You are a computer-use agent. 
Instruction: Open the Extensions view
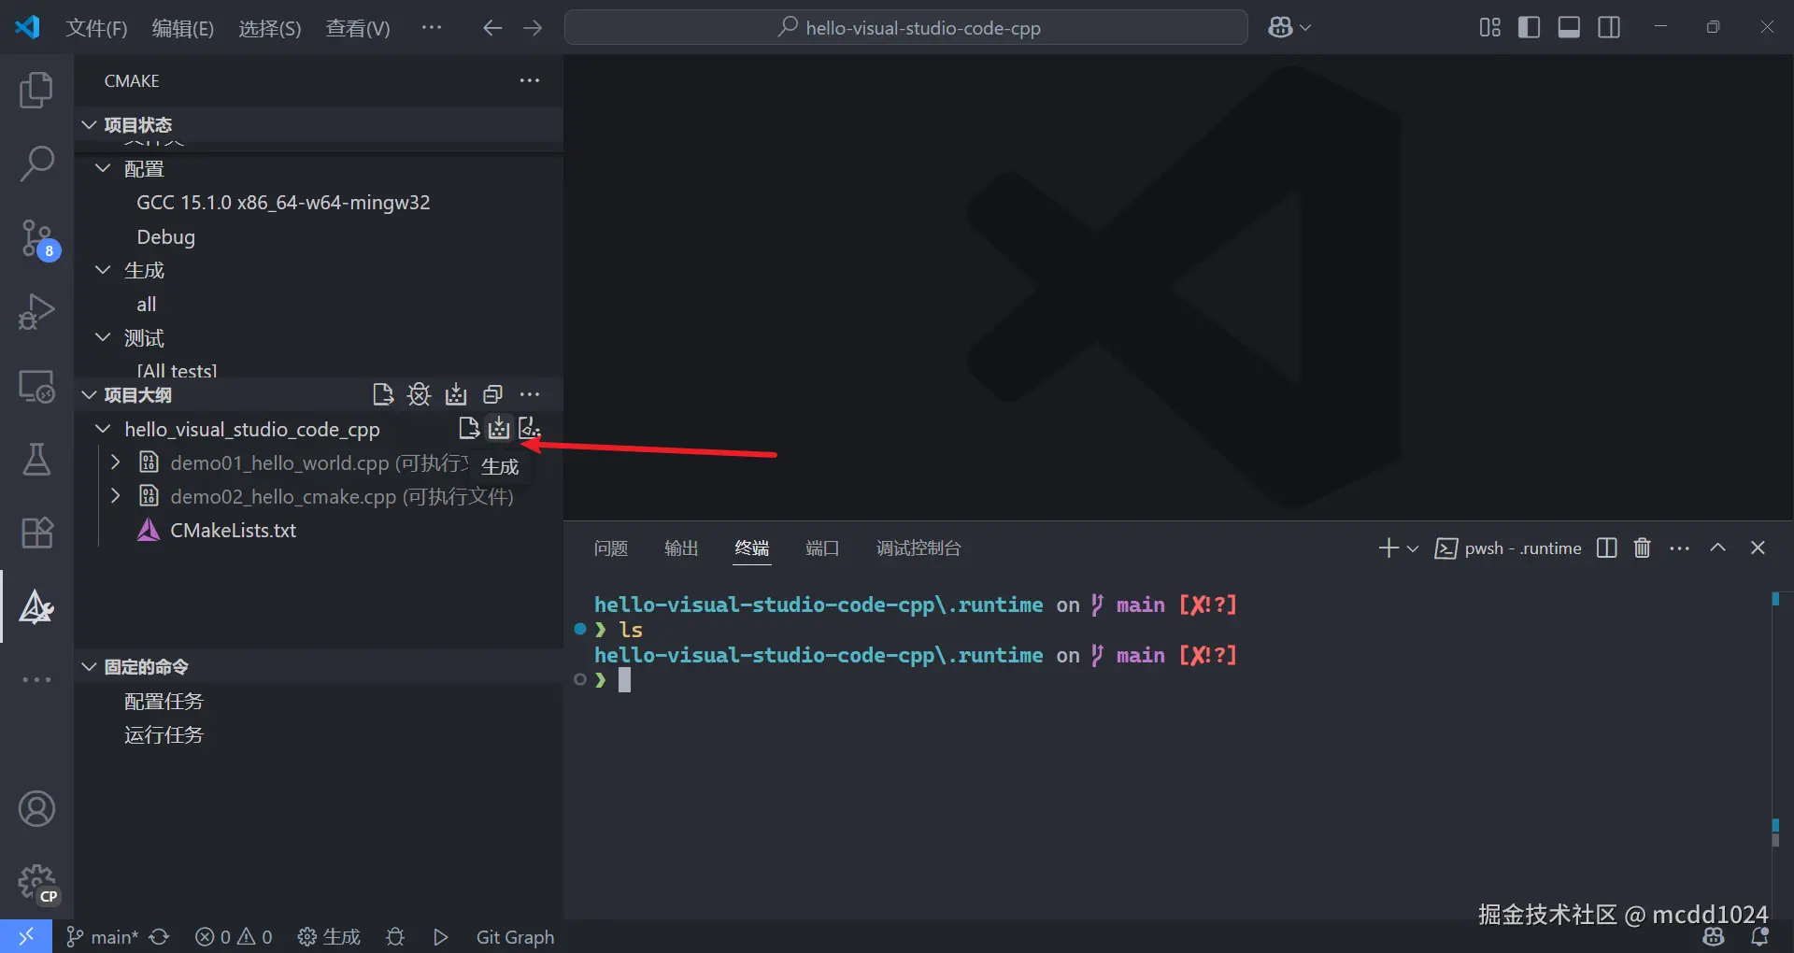coord(36,533)
